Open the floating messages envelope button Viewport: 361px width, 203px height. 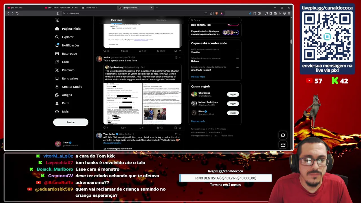pos(283,145)
